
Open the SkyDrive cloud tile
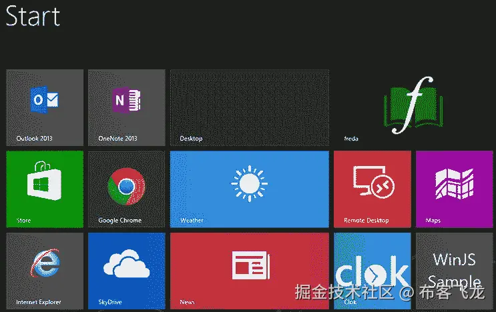click(x=127, y=271)
